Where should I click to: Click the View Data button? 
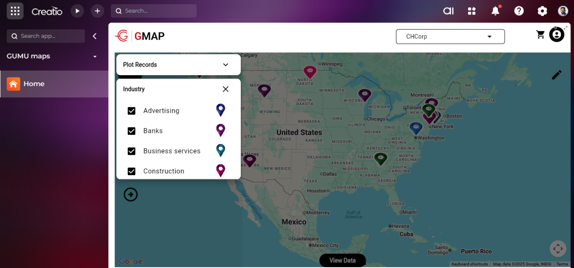coord(342,260)
